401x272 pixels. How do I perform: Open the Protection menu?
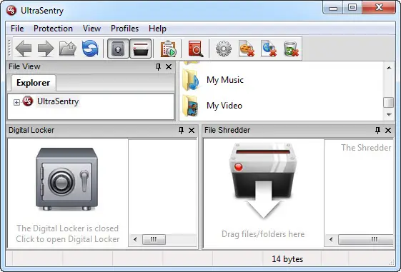click(53, 29)
